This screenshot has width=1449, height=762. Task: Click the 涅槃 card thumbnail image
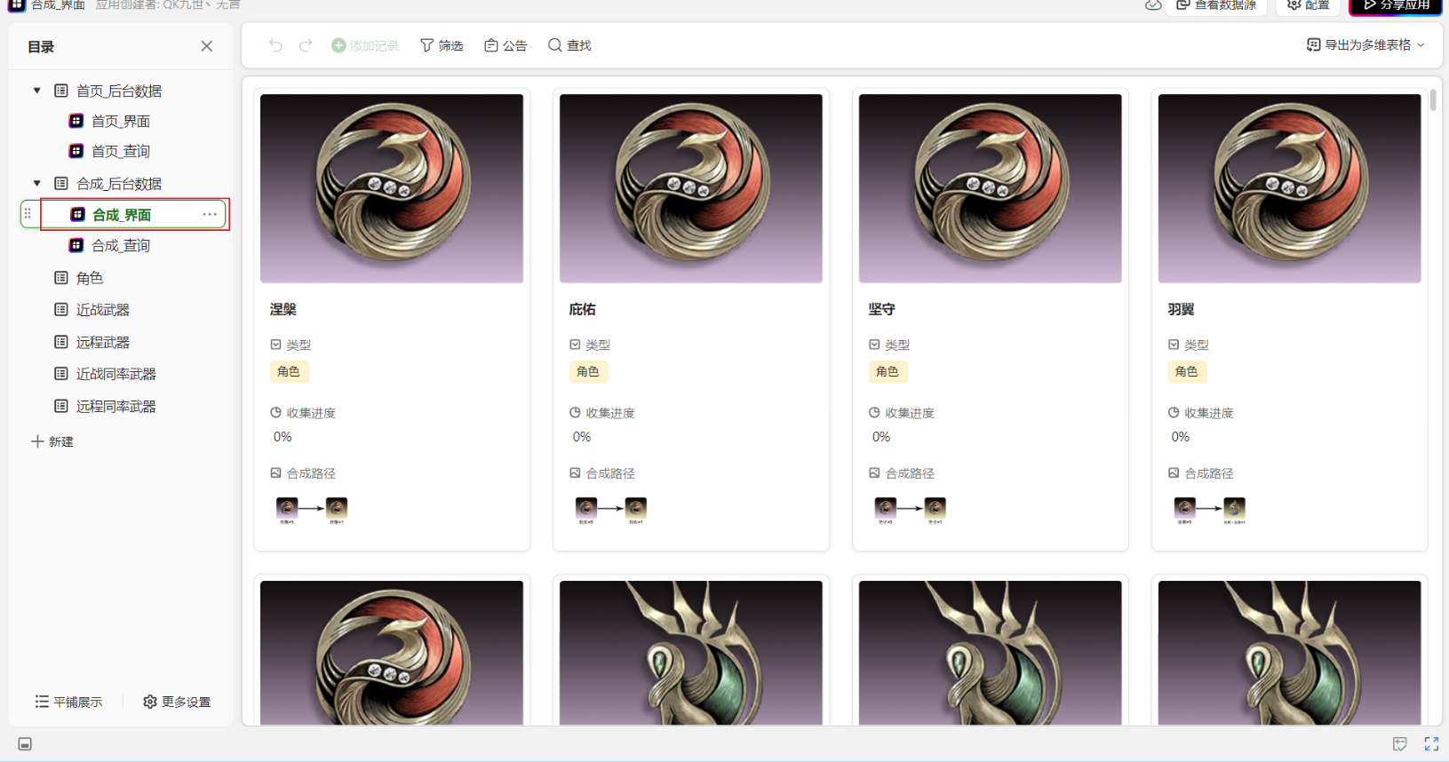coord(392,188)
